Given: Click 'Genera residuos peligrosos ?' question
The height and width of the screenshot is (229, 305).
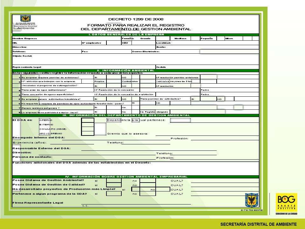Looking at the screenshot, I should (x=41, y=108).
